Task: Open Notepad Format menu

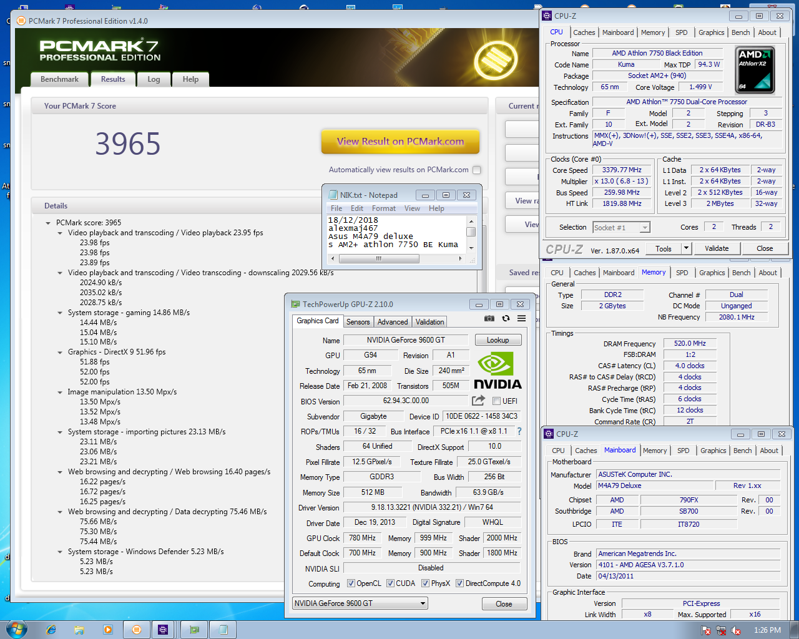Action: click(x=384, y=208)
